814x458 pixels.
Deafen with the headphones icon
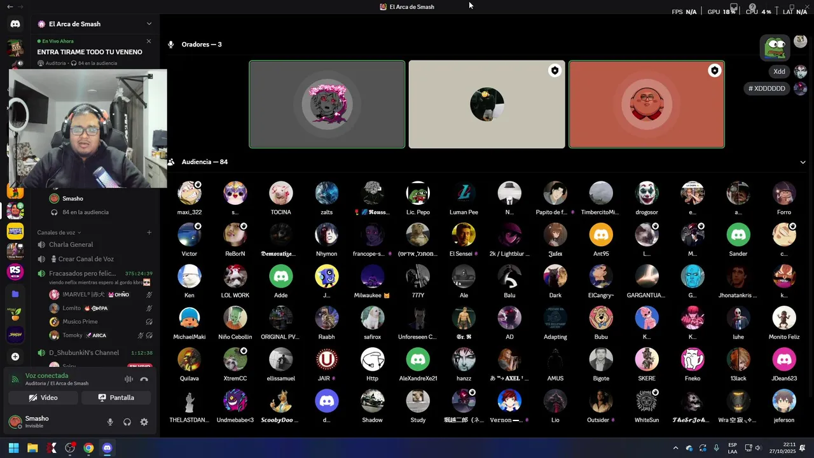coord(127,422)
